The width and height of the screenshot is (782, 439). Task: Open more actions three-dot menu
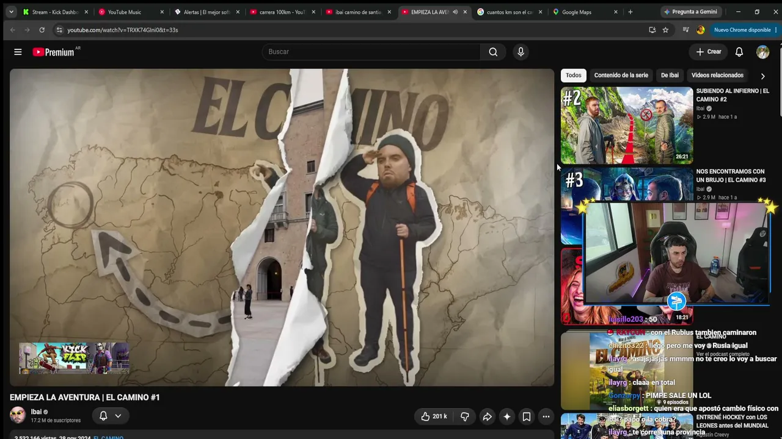pos(546,416)
